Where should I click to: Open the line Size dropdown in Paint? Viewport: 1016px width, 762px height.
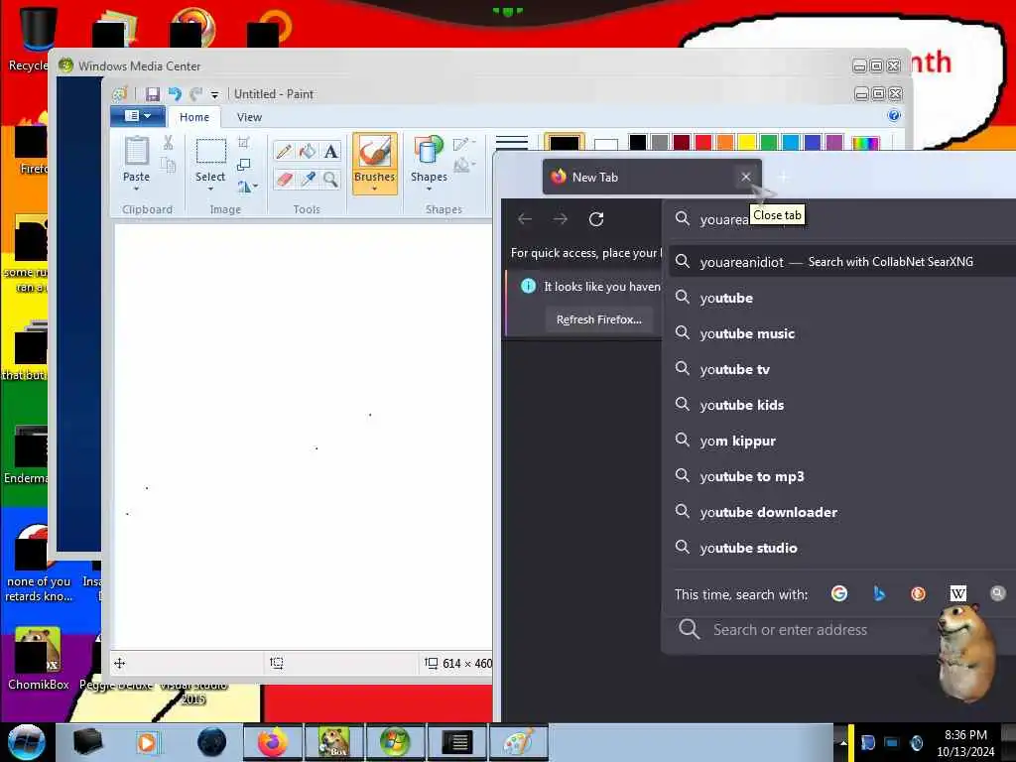point(511,142)
